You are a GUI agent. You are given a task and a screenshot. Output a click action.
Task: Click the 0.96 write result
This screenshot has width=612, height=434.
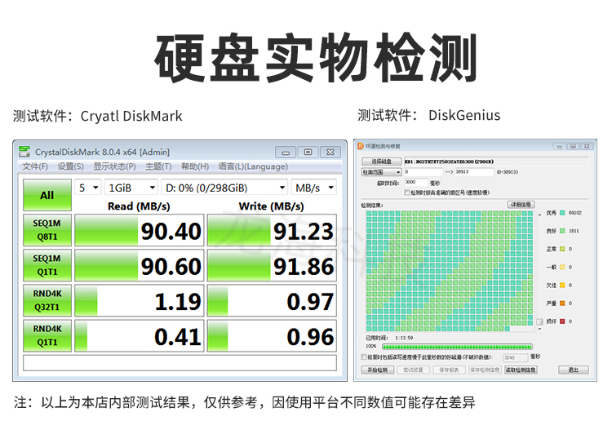272,335
